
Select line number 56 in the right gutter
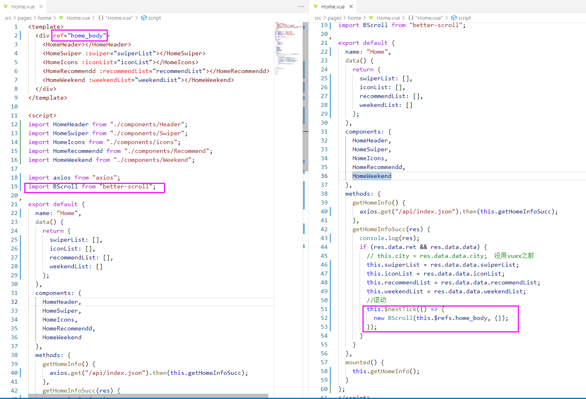coord(324,353)
